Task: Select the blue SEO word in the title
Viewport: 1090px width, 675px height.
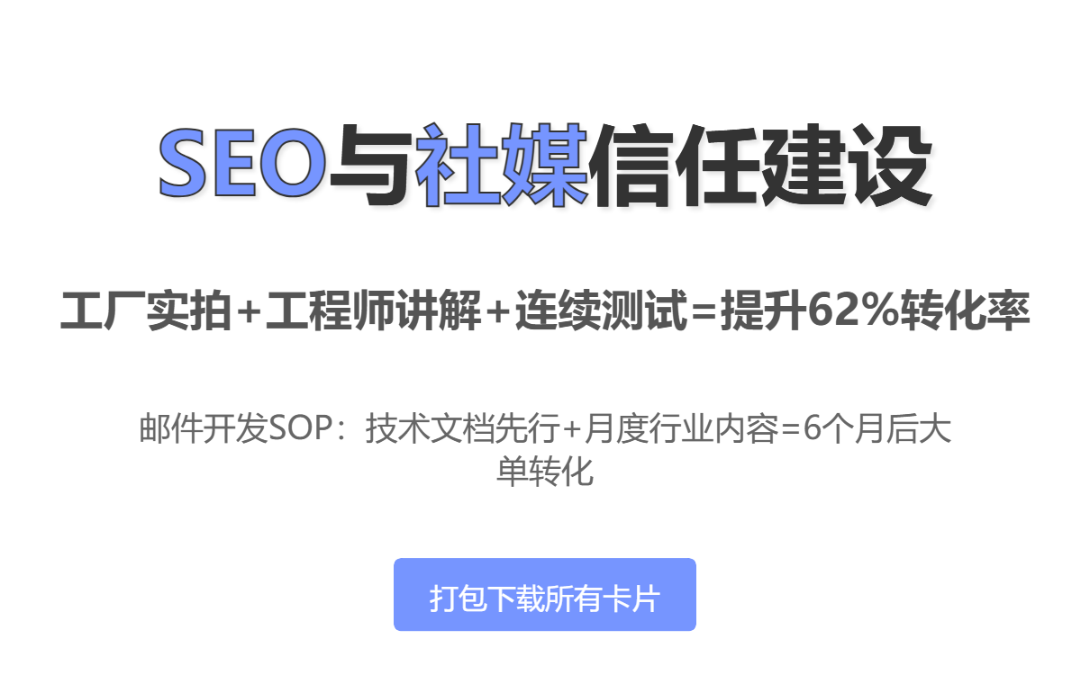Action: coord(242,166)
